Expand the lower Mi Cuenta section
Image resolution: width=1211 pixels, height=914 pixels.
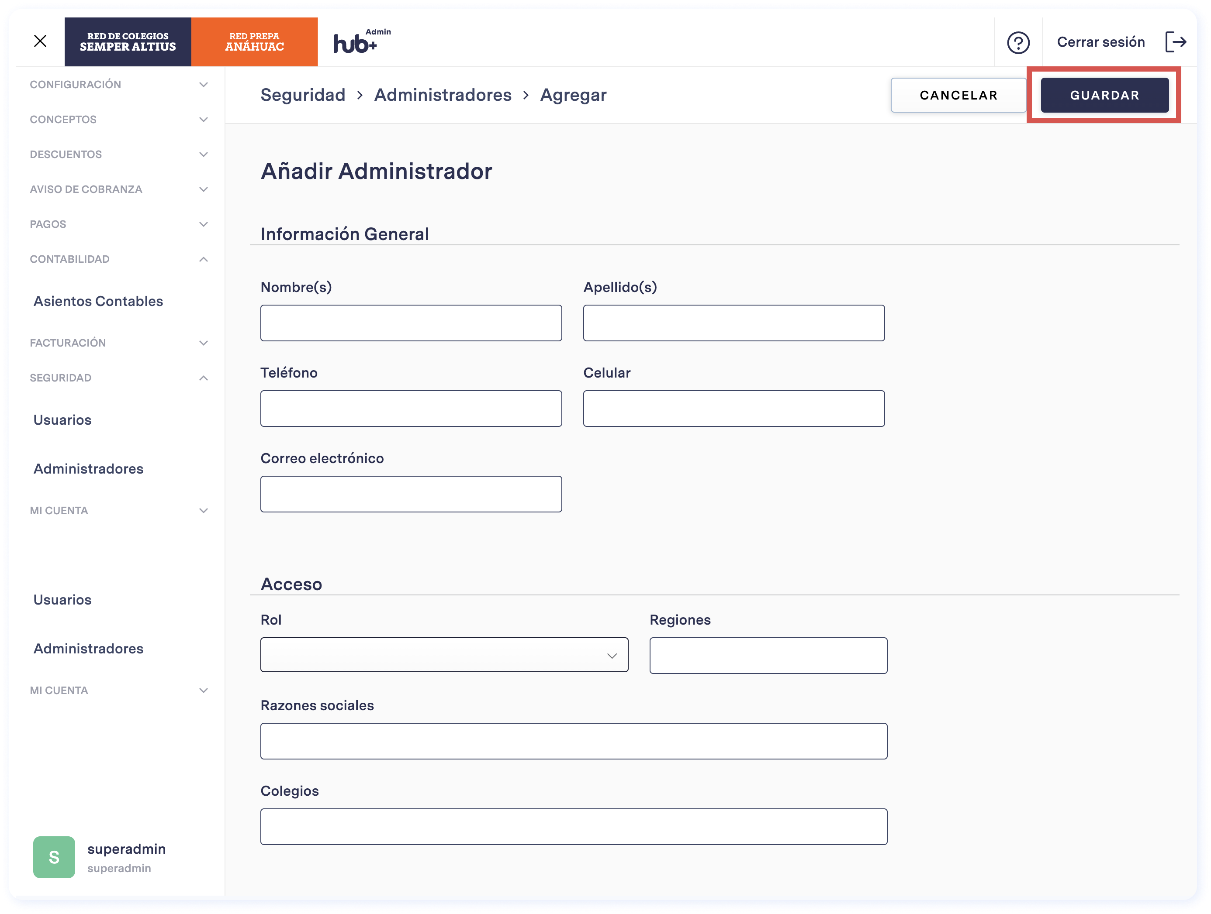(x=119, y=690)
